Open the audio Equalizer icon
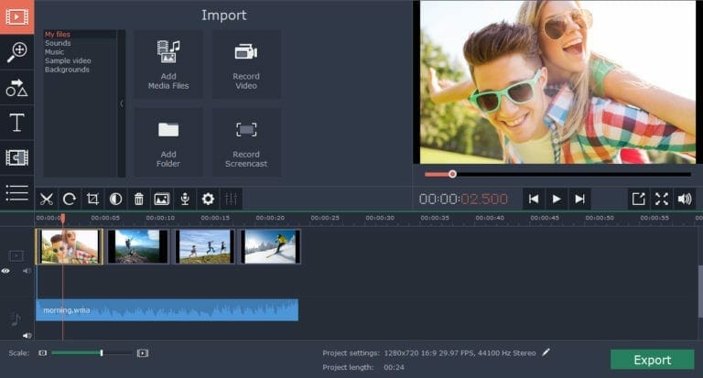This screenshot has height=378, width=703. point(231,199)
